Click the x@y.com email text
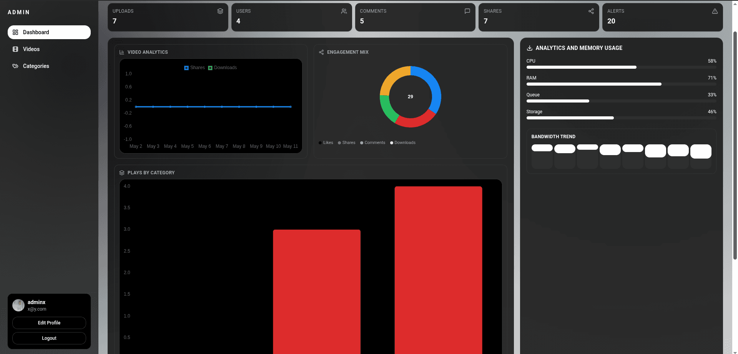 37,309
